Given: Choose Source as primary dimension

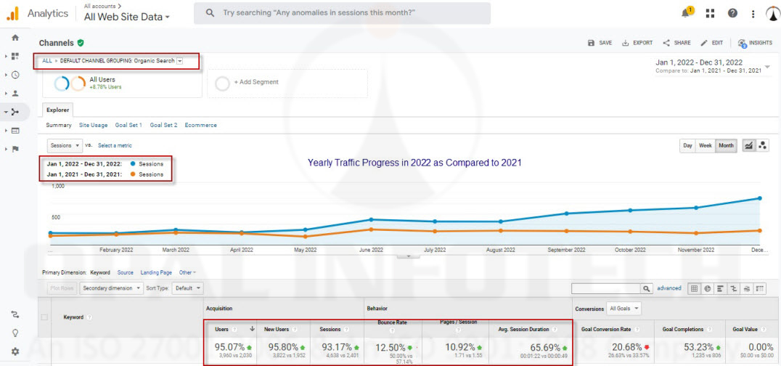Looking at the screenshot, I should coord(126,273).
